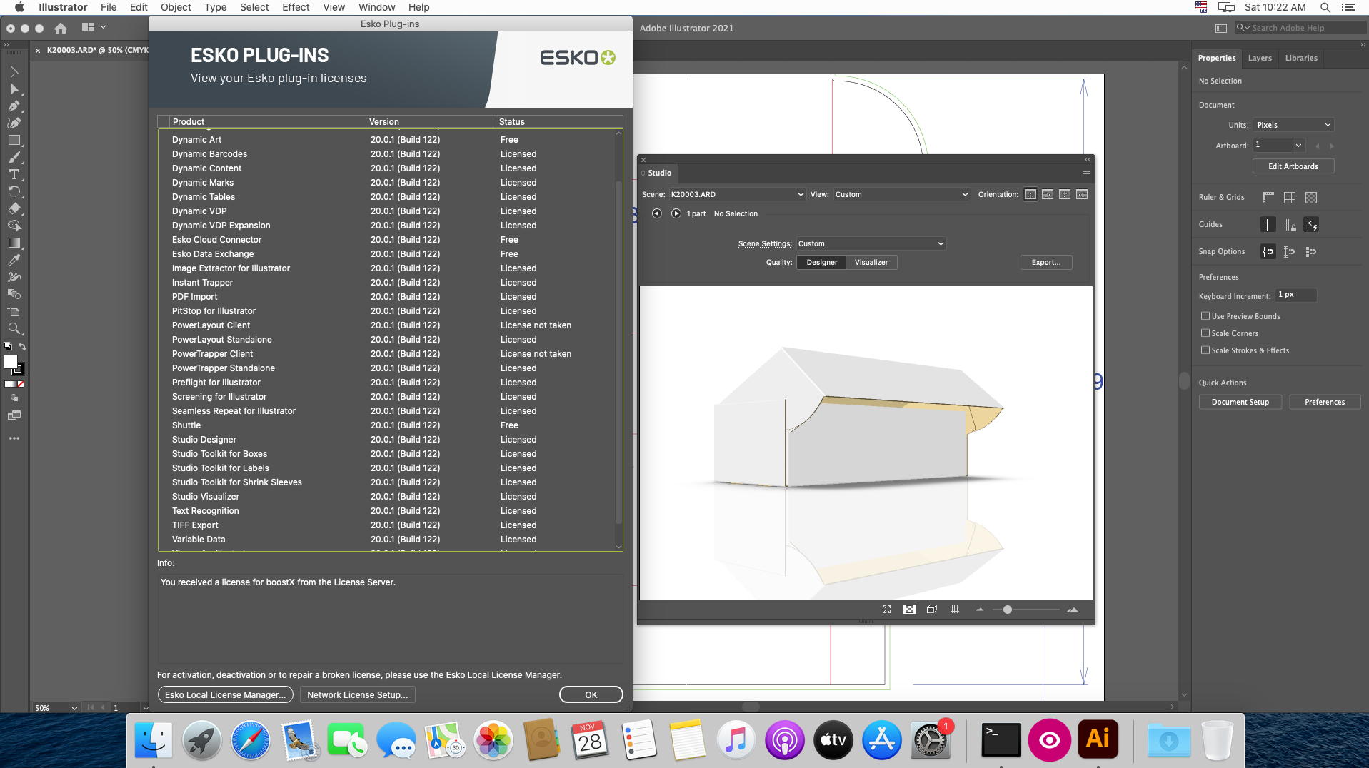Toggle lock guides option
Viewport: 1369px width, 768px height.
[1290, 225]
